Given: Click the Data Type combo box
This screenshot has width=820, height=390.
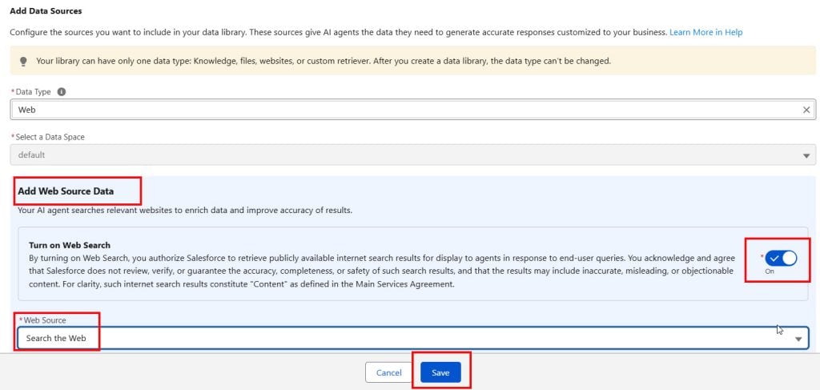Looking at the screenshot, I should coord(412,110).
